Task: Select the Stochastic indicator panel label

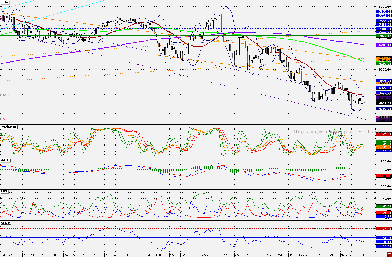Action: pos(9,127)
